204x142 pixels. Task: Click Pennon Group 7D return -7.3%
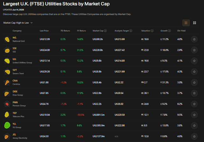click(63, 104)
